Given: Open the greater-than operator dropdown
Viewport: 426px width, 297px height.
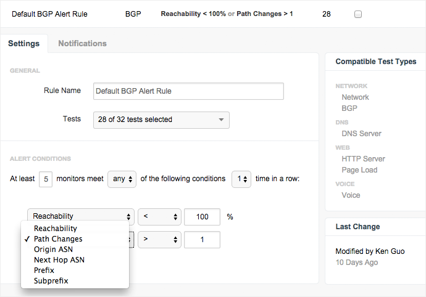Looking at the screenshot, I should coord(159,239).
